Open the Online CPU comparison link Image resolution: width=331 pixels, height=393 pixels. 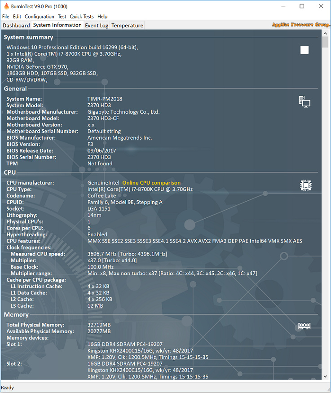tap(151, 183)
